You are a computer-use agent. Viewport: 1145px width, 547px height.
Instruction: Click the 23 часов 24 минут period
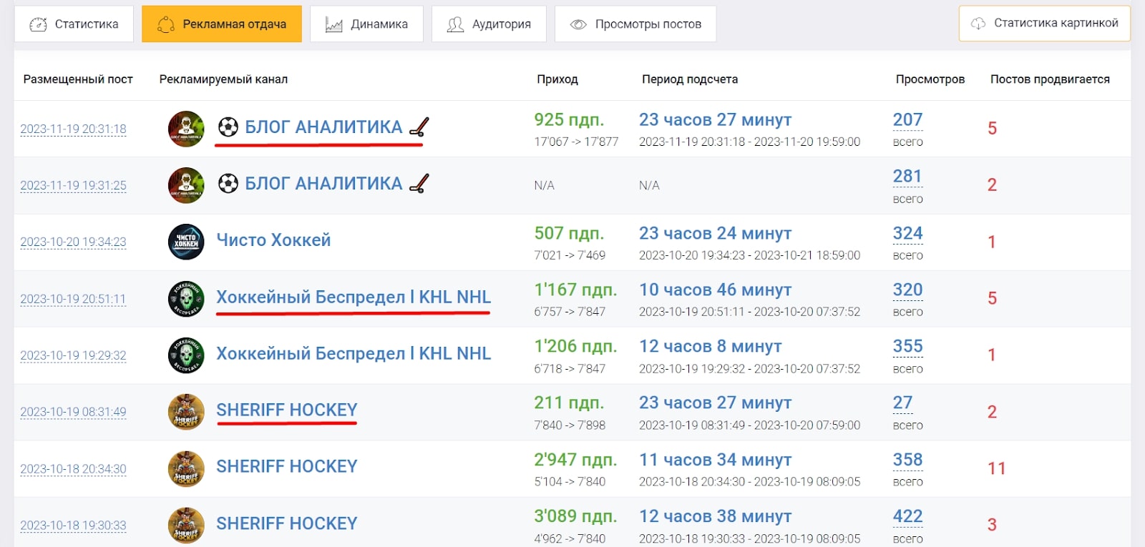coord(715,233)
